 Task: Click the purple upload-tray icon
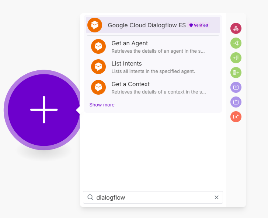236,102
